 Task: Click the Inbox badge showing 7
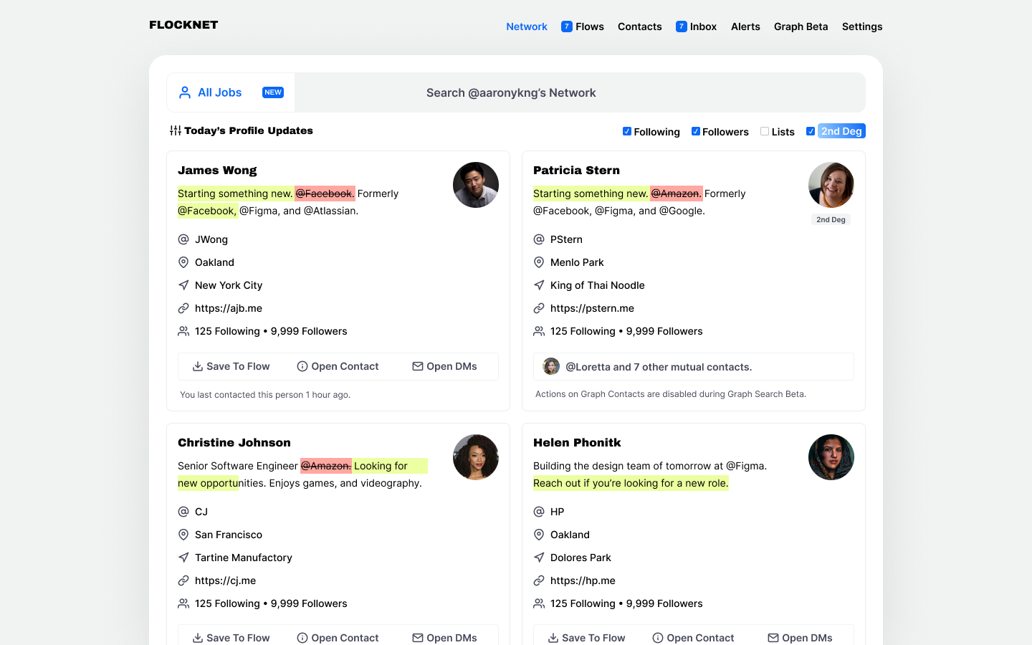coord(682,27)
